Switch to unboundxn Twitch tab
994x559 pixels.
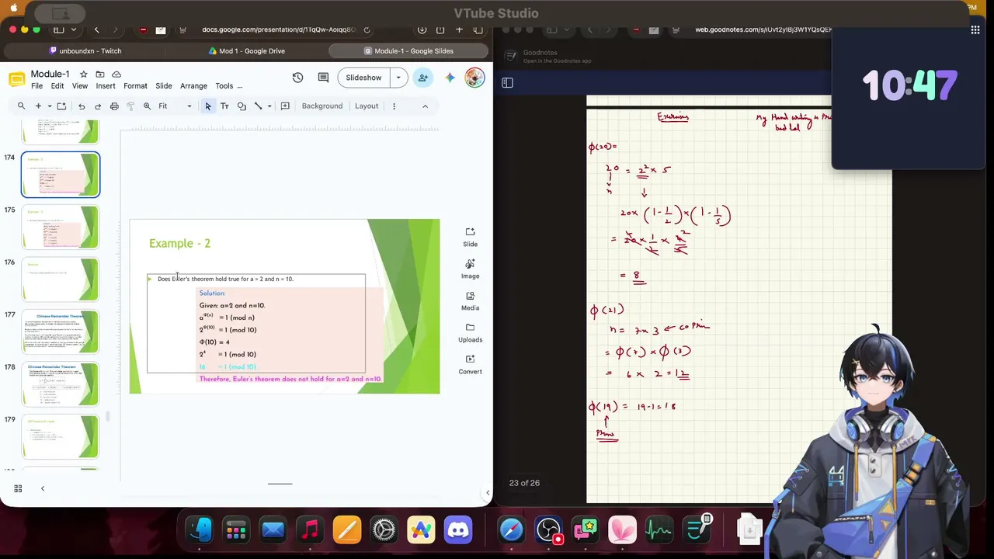(85, 51)
